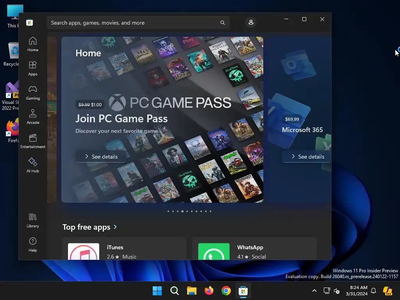The height and width of the screenshot is (300, 400).
Task: Click the muted volume tray icon
Action: [337, 291]
